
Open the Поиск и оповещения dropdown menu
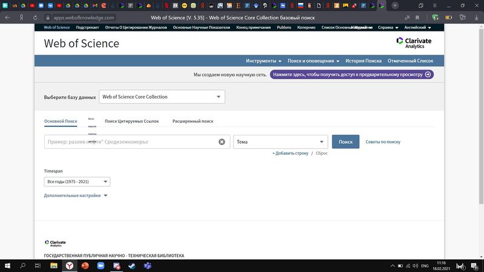pyautogui.click(x=313, y=61)
